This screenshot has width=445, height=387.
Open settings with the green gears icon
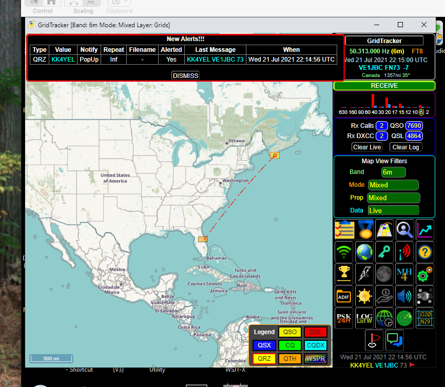(x=425, y=274)
